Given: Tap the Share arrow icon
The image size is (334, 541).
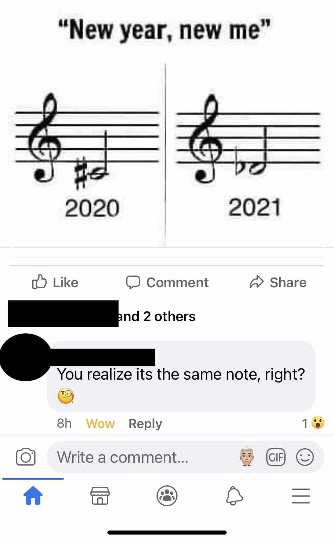Looking at the screenshot, I should [257, 282].
